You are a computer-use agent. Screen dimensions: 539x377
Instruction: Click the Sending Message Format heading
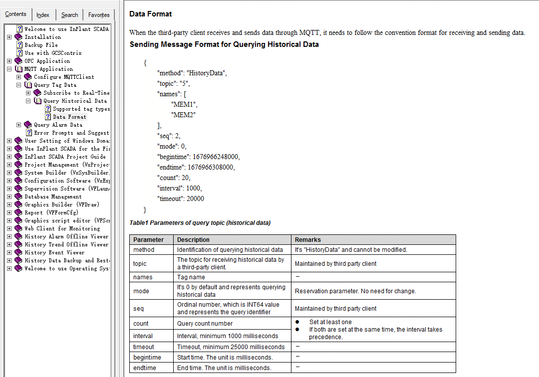(224, 44)
